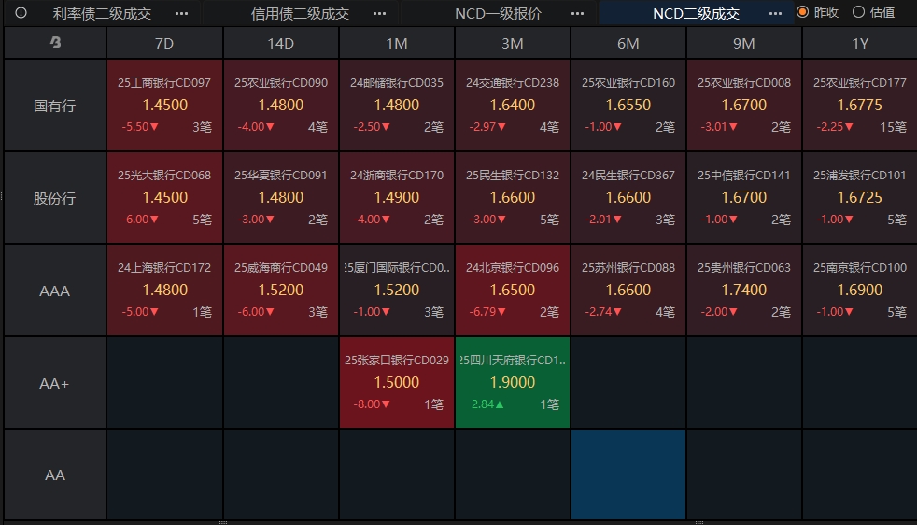Select the highlighted blue AA 6M cell
The width and height of the screenshot is (917, 525).
tap(628, 475)
